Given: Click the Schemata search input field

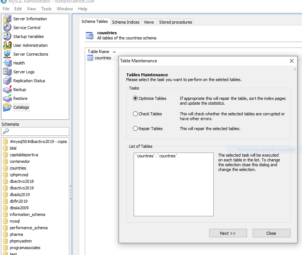Looking at the screenshot, I should (x=35, y=131).
